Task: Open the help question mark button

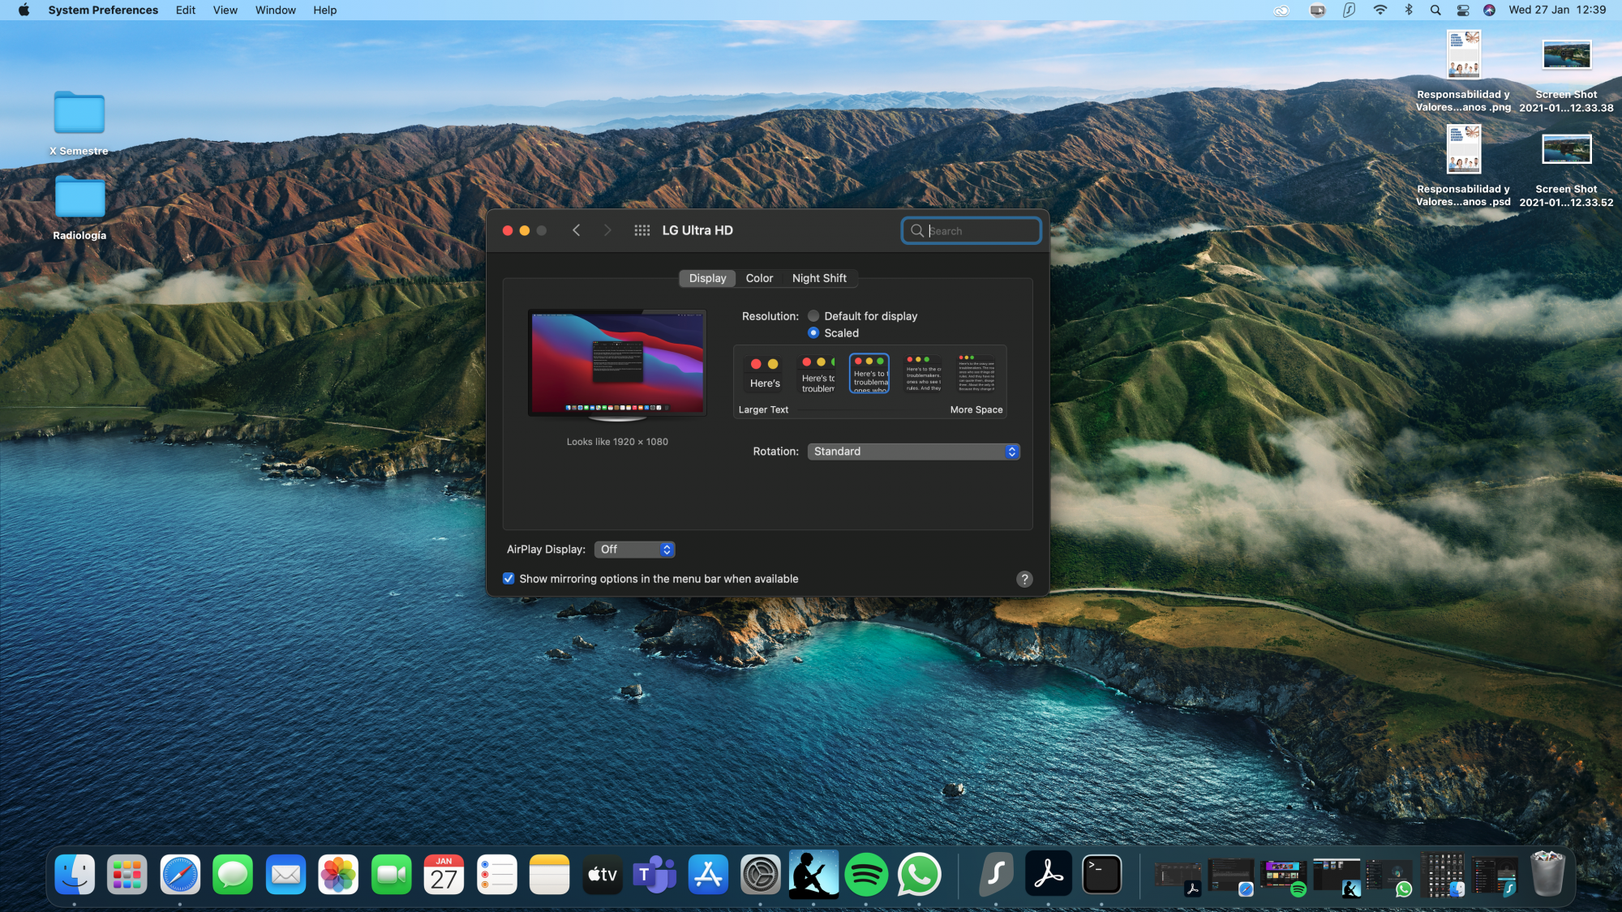Action: tap(1024, 579)
